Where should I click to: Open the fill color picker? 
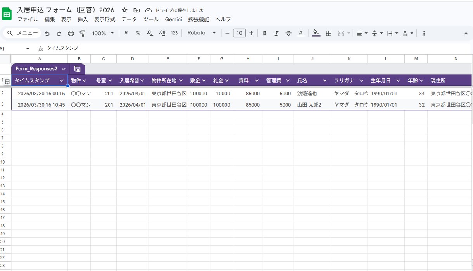coord(316,33)
